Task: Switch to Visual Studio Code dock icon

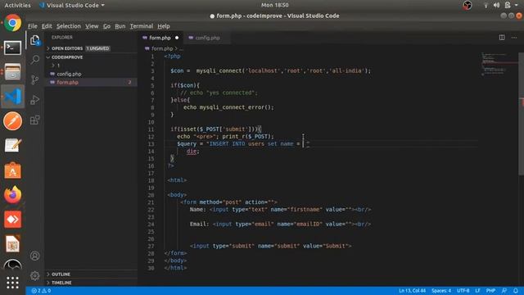Action: (x=13, y=97)
